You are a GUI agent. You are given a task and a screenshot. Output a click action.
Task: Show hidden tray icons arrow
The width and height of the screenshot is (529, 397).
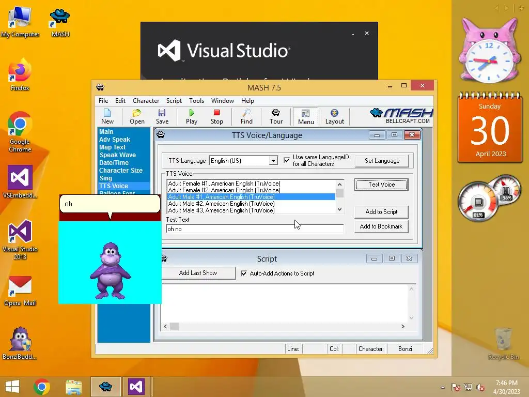(x=443, y=388)
